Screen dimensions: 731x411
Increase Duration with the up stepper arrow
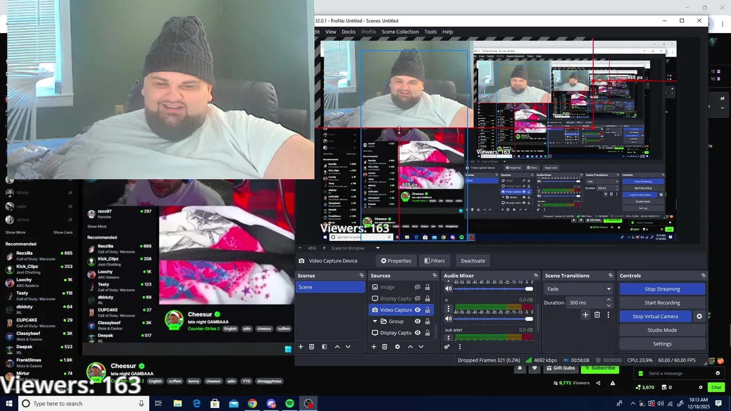tap(609, 300)
